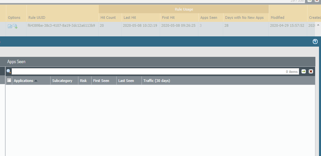Click the document-with-green-arrow icon in Options column
The image size is (321, 156).
click(15, 26)
